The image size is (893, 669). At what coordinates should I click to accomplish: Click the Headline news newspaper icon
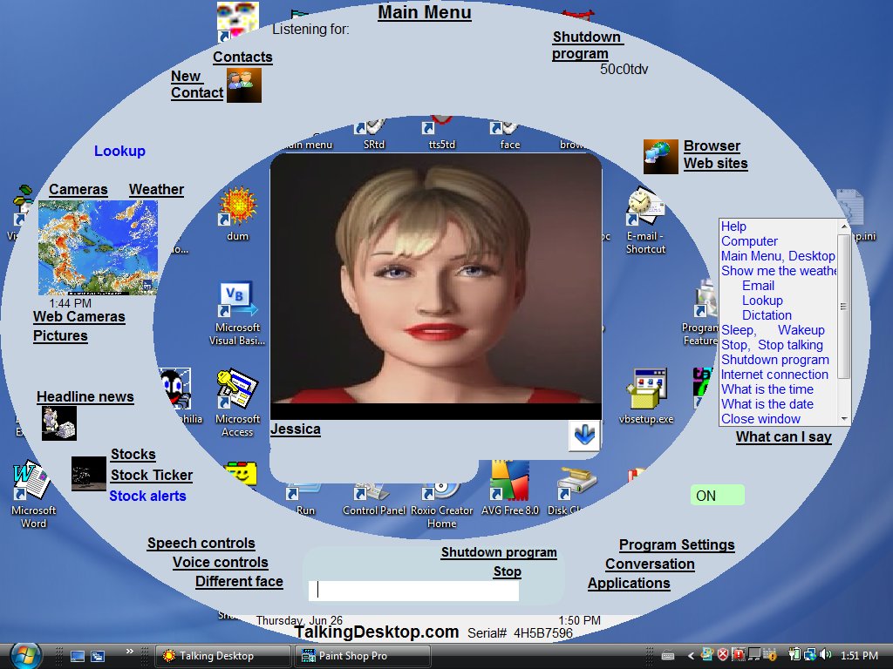point(59,423)
